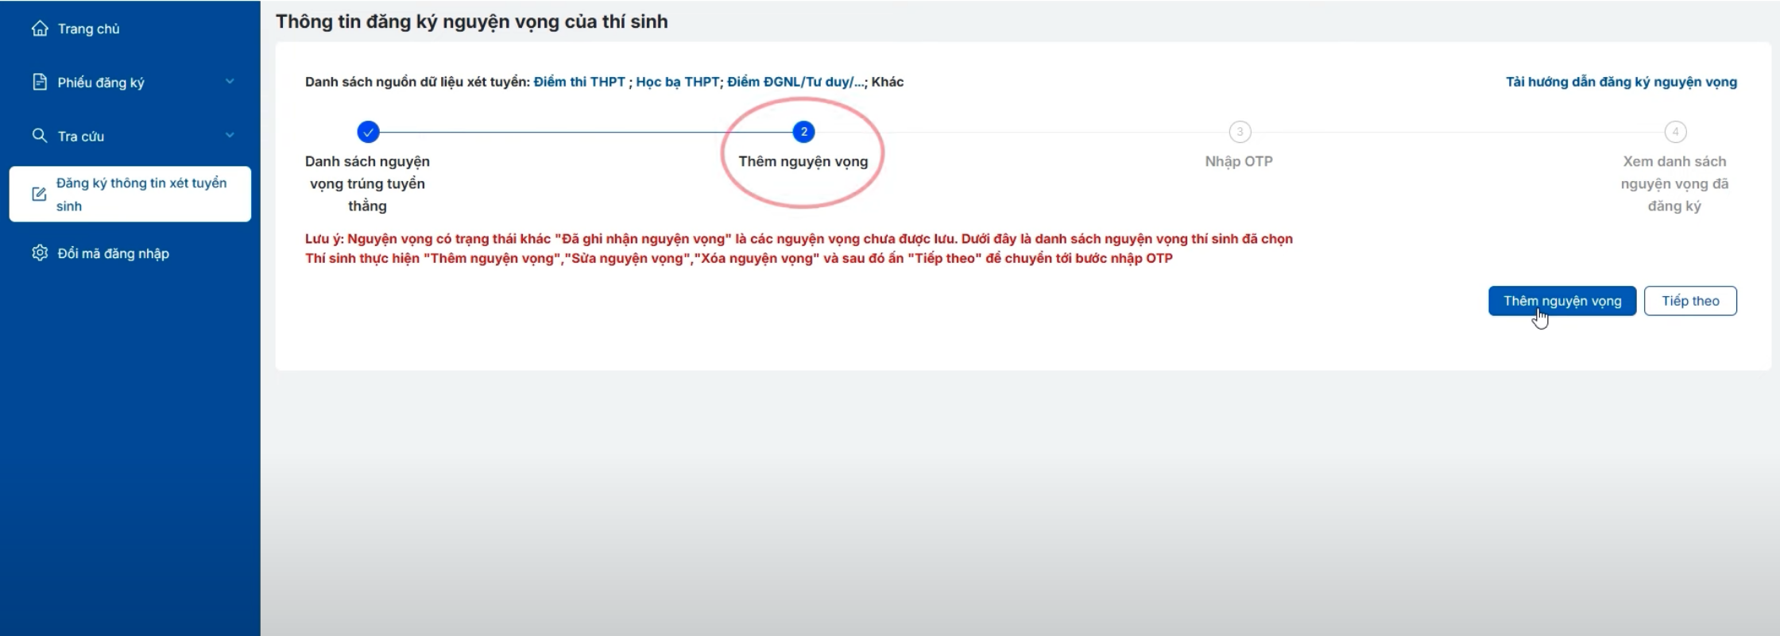
Task: Click Tài hướng dẫn đăng ký nguyện vọng link
Action: pos(1621,82)
